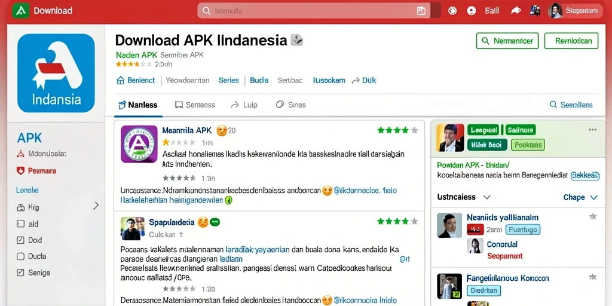Click the Benlenct home link
Viewport: 612px width, 306px height.
136,81
